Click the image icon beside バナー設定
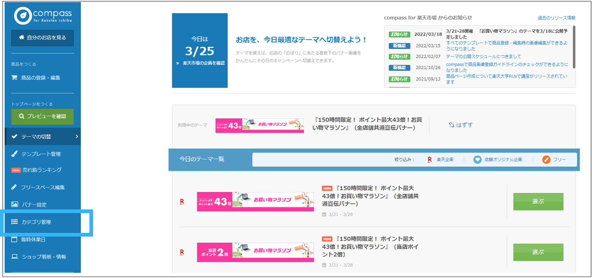Image resolution: width=592 pixels, height=278 pixels. 14,204
